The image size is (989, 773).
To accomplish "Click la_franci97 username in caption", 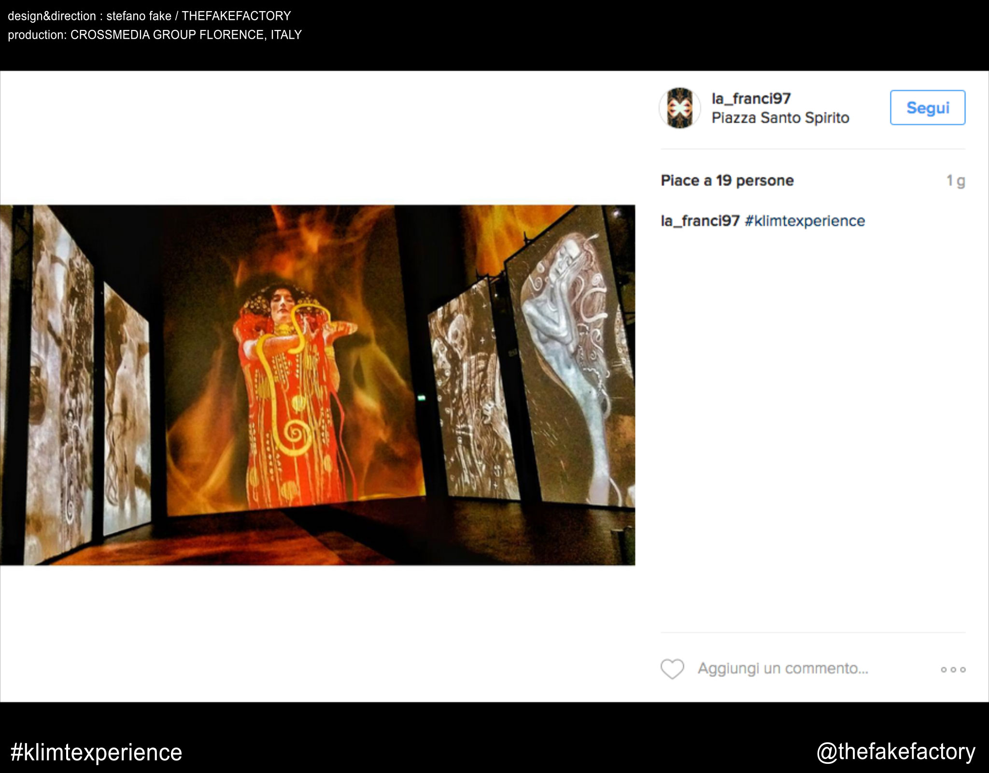I will (700, 221).
